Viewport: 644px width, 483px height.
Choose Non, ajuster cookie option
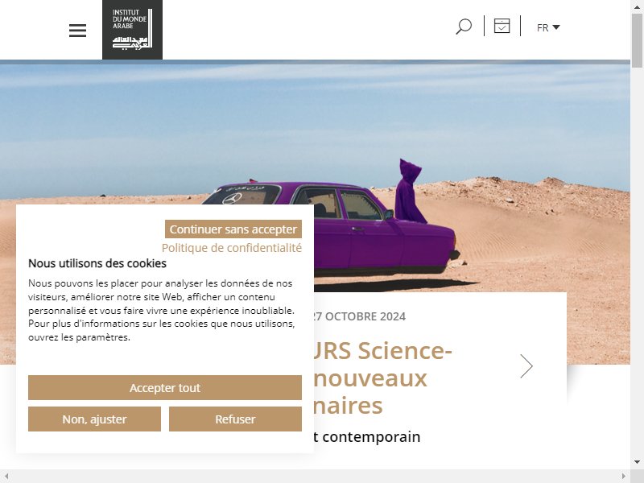[94, 419]
